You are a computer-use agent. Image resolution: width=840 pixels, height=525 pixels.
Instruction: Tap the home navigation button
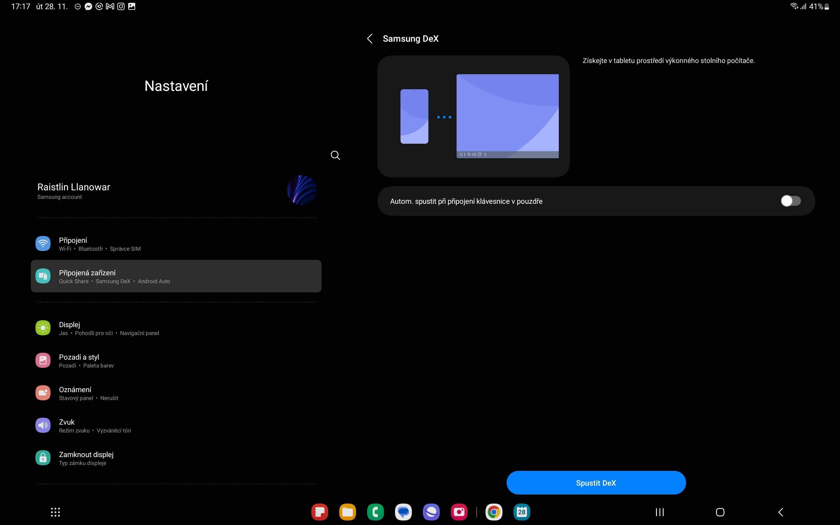[720, 512]
